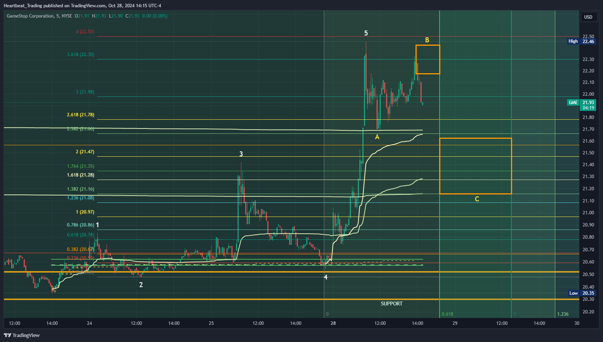Click the 20.50 price axis value

[x=588, y=275]
